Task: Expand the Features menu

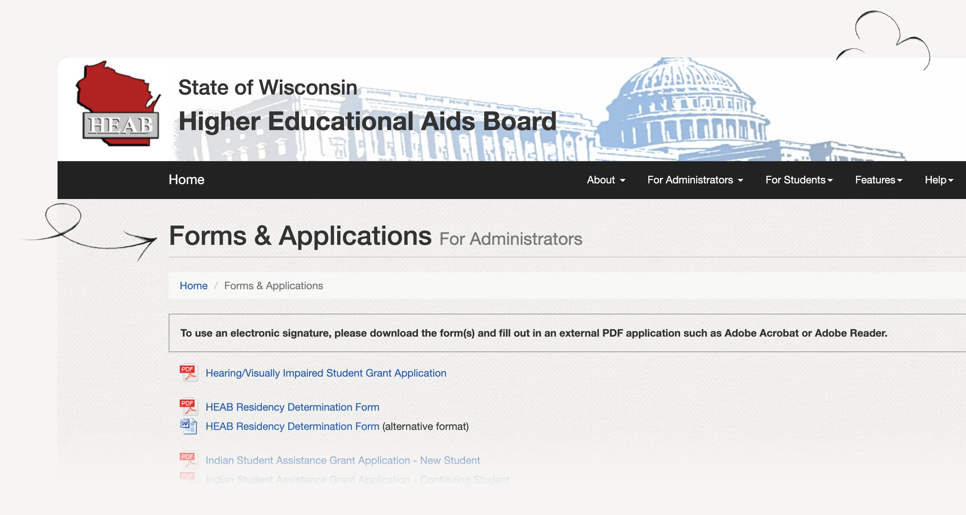Action: click(879, 180)
